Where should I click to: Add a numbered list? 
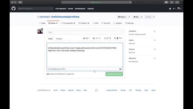coord(107,38)
